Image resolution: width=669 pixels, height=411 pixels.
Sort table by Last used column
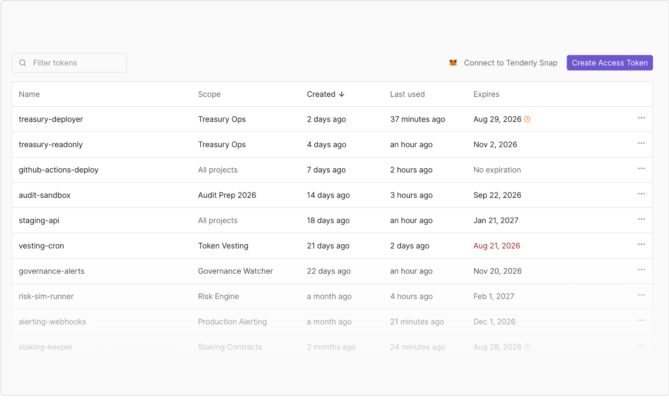tap(407, 94)
